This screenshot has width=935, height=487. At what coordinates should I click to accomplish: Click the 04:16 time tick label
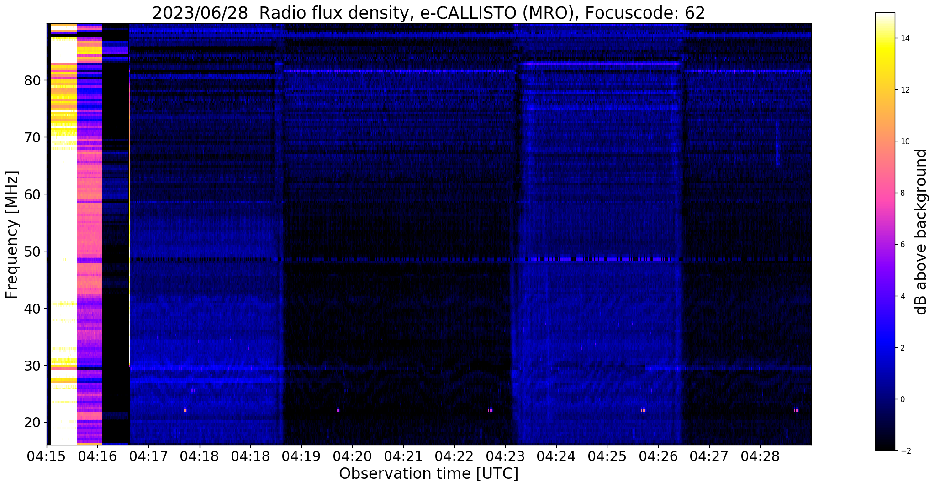(x=97, y=456)
